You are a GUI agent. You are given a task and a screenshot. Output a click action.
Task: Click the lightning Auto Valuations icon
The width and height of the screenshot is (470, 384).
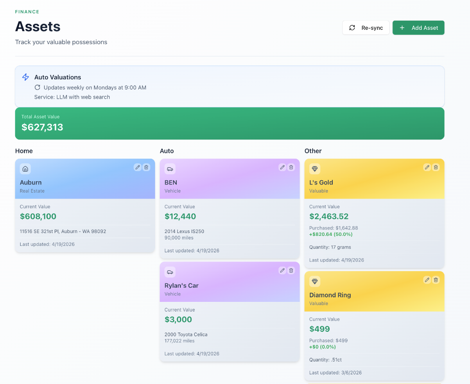[26, 77]
